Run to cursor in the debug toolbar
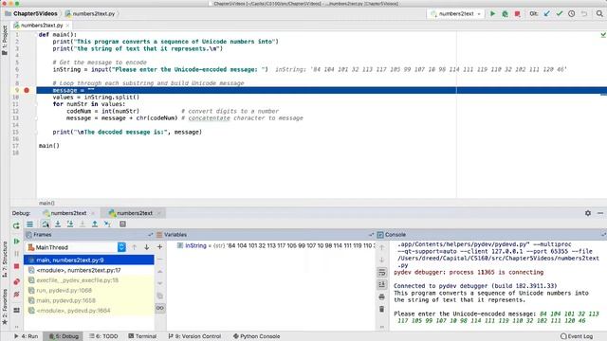The image size is (607, 341). click(107, 224)
